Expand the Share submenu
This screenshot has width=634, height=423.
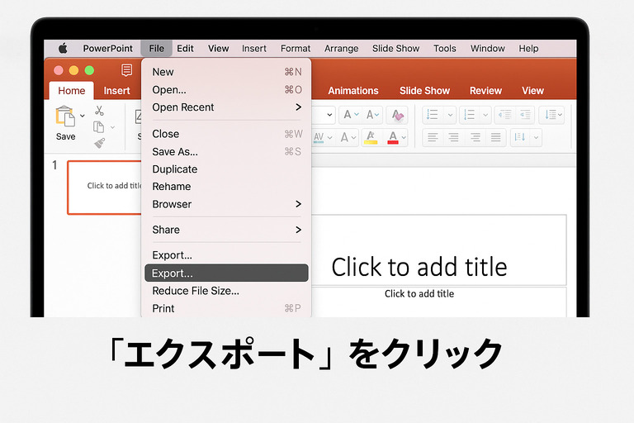pyautogui.click(x=298, y=230)
